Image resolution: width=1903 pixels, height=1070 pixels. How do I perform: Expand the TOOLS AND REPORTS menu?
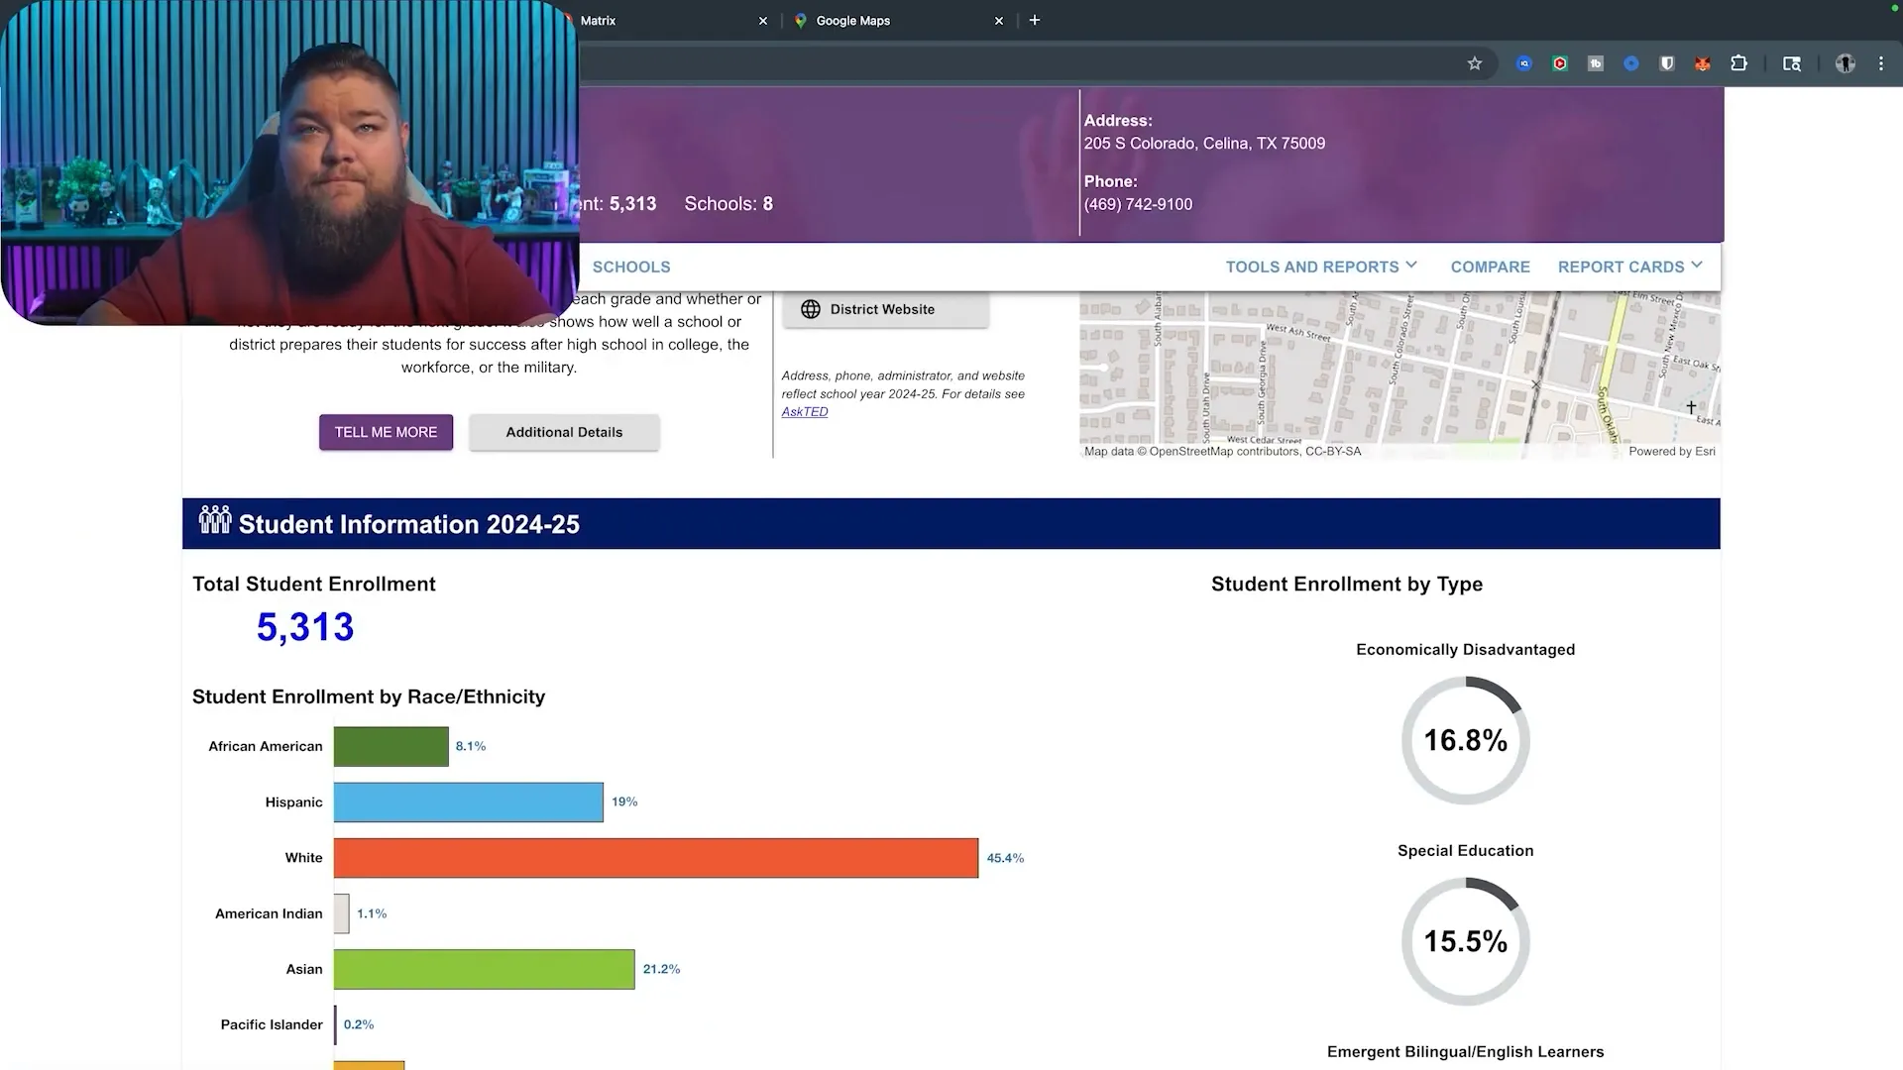(1322, 267)
